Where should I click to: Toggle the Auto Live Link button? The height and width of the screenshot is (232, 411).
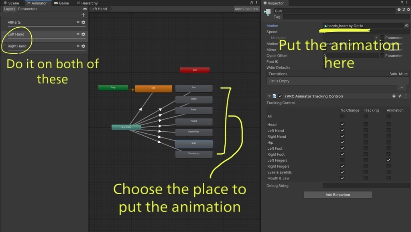pos(246,9)
